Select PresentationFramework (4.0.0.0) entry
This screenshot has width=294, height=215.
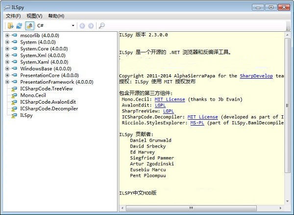click(x=57, y=82)
